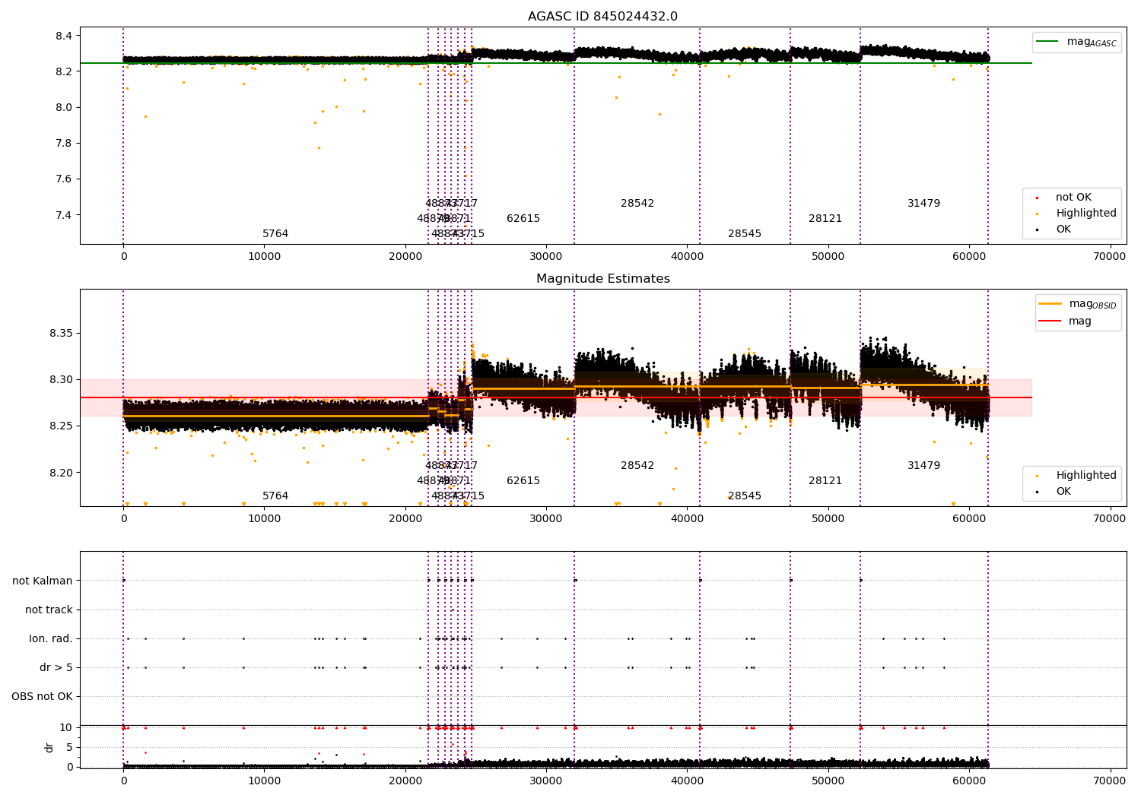The height and width of the screenshot is (798, 1141).
Task: Click the title AGASC ID 845024432.0
Action: point(602,17)
